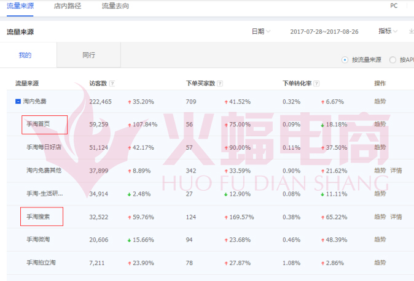This screenshot has width=414, height=281.
Task: Click buyer count 342
Action: click(191, 171)
